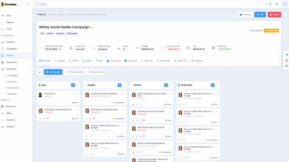Open sidebar Expenses item
289x162 pixels.
pos(10,120)
